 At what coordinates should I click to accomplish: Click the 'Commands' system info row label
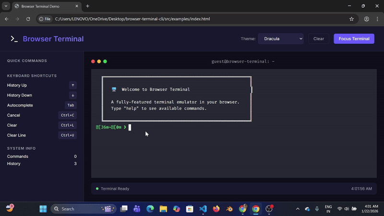[x=18, y=156]
